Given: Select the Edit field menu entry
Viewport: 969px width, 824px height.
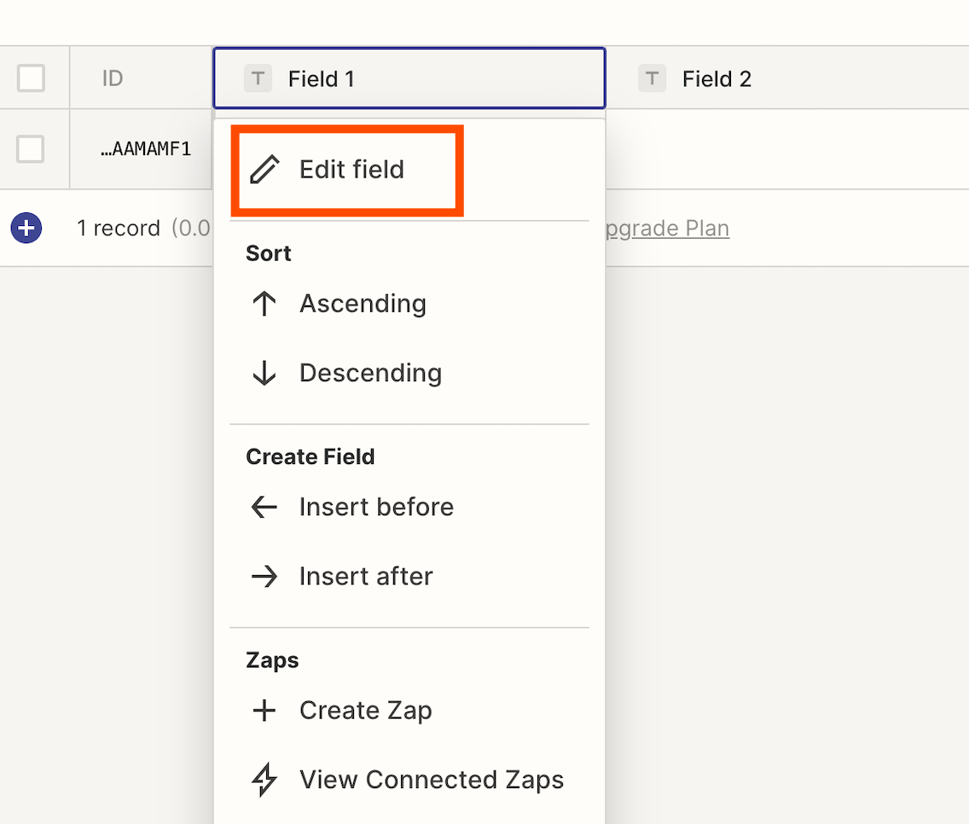Looking at the screenshot, I should (351, 169).
